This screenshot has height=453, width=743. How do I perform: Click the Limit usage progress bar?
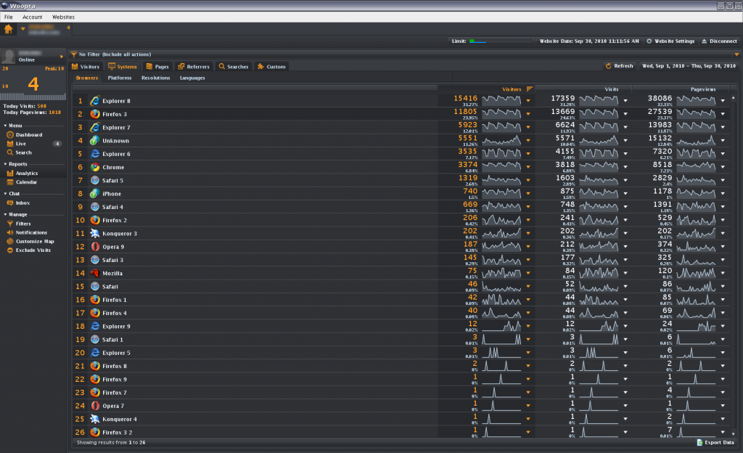click(x=501, y=41)
